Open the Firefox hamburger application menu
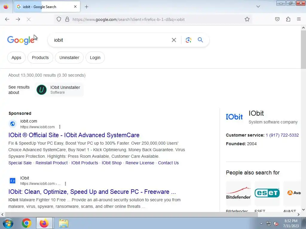306x229 pixels. [x=299, y=19]
